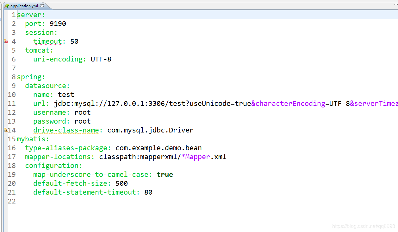398x232 pixels.
Task: Click the com.mysql.jdbc.Driver value
Action: point(150,130)
